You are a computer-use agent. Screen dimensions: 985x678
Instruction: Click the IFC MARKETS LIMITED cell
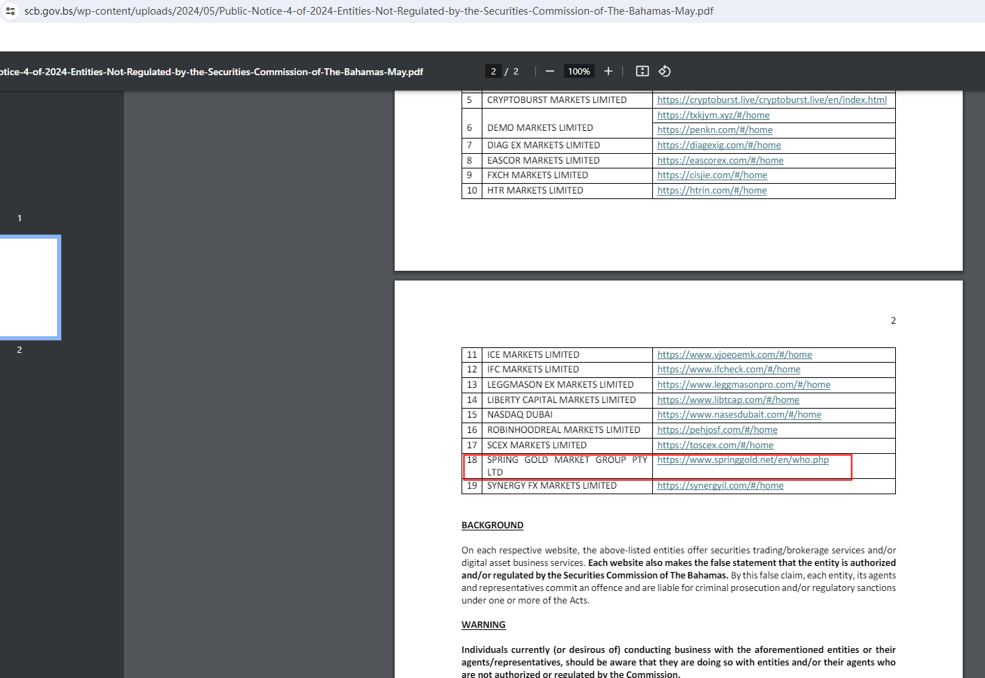[x=567, y=370]
